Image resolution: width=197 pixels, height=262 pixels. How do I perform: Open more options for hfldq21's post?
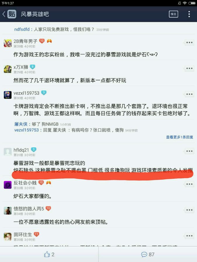coord(189,151)
